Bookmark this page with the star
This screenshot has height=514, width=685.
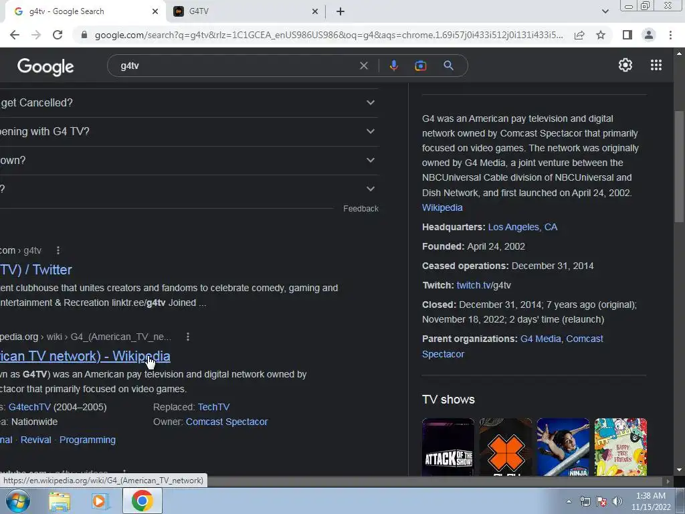coord(601,35)
